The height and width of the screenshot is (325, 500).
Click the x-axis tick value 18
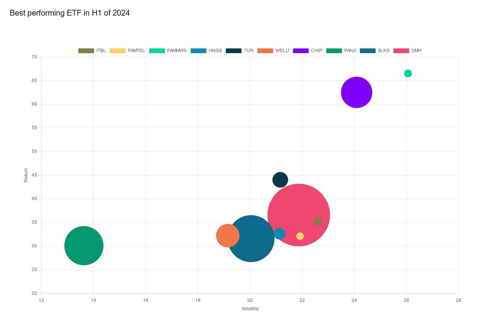pos(198,300)
